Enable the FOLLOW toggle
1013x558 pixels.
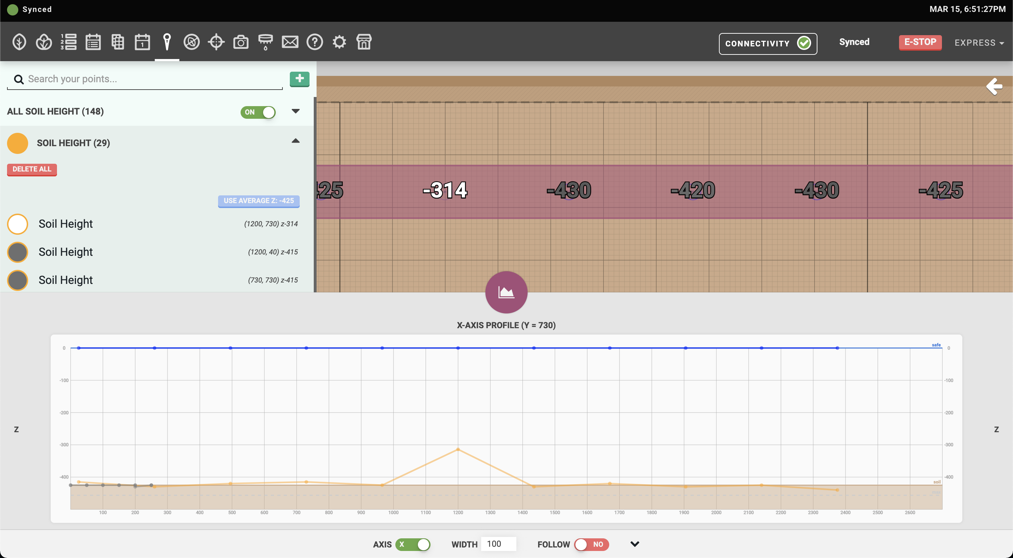592,545
